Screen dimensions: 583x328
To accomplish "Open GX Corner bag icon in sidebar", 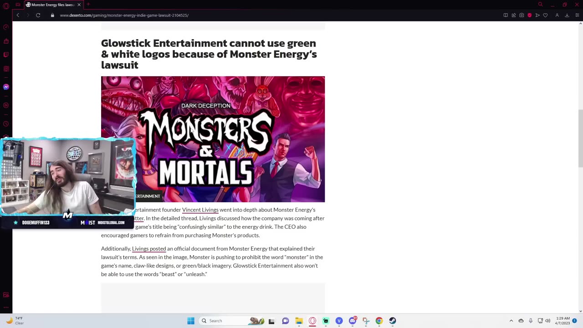I will [x=6, y=41].
